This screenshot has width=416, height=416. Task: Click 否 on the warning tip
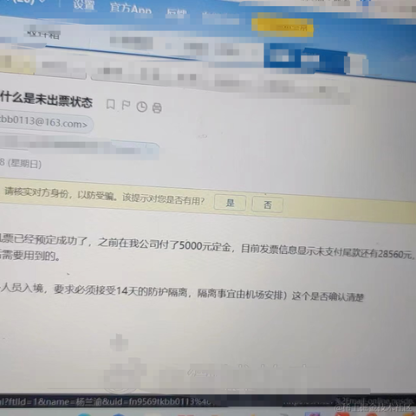point(268,205)
